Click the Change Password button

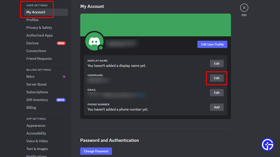click(x=96, y=151)
